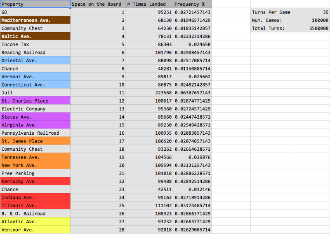
Task: Click the Indiana Ave. cell
Action: pos(35,197)
